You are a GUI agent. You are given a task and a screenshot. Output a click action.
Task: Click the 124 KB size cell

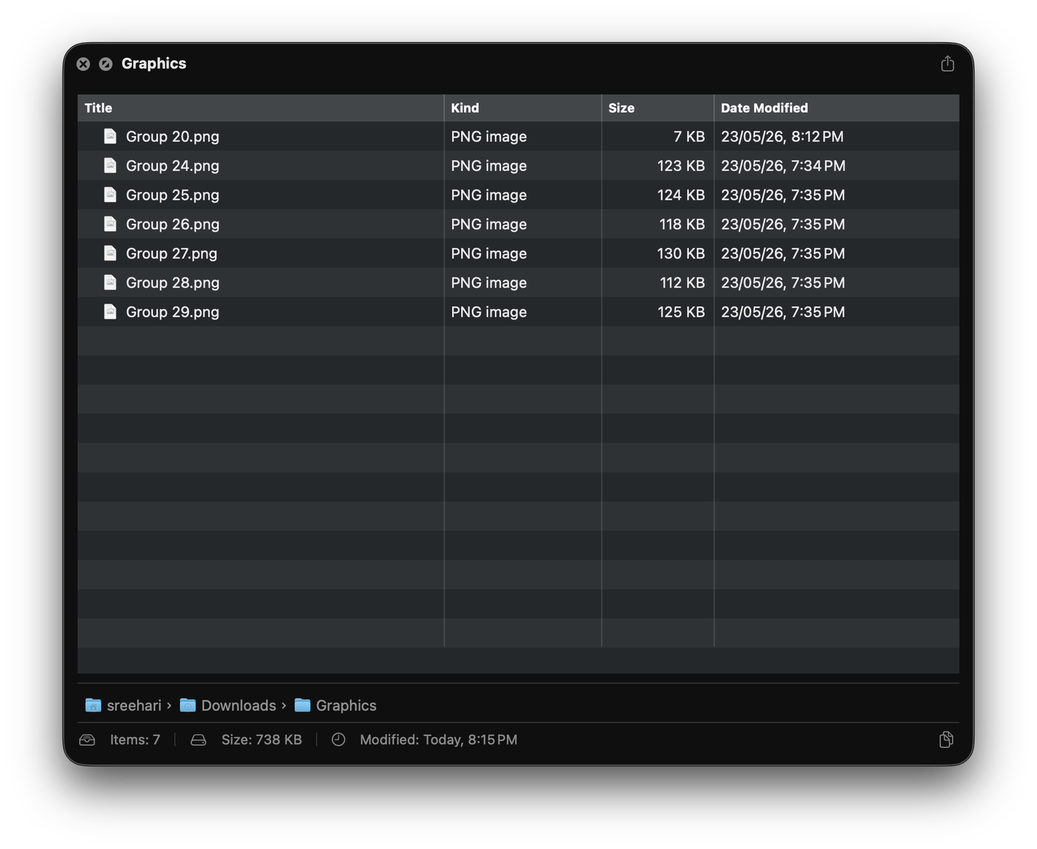(681, 195)
